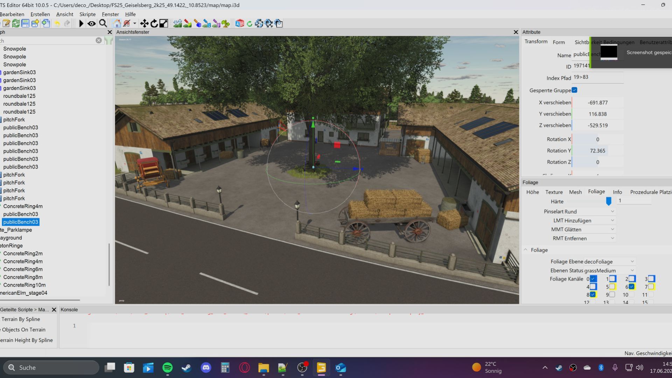Toggle Foliage Kanäle channel 2 checkbox
This screenshot has width=672, height=378.
632,279
